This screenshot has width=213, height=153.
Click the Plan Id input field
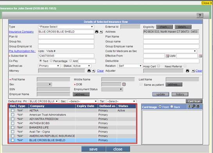point(66,36)
